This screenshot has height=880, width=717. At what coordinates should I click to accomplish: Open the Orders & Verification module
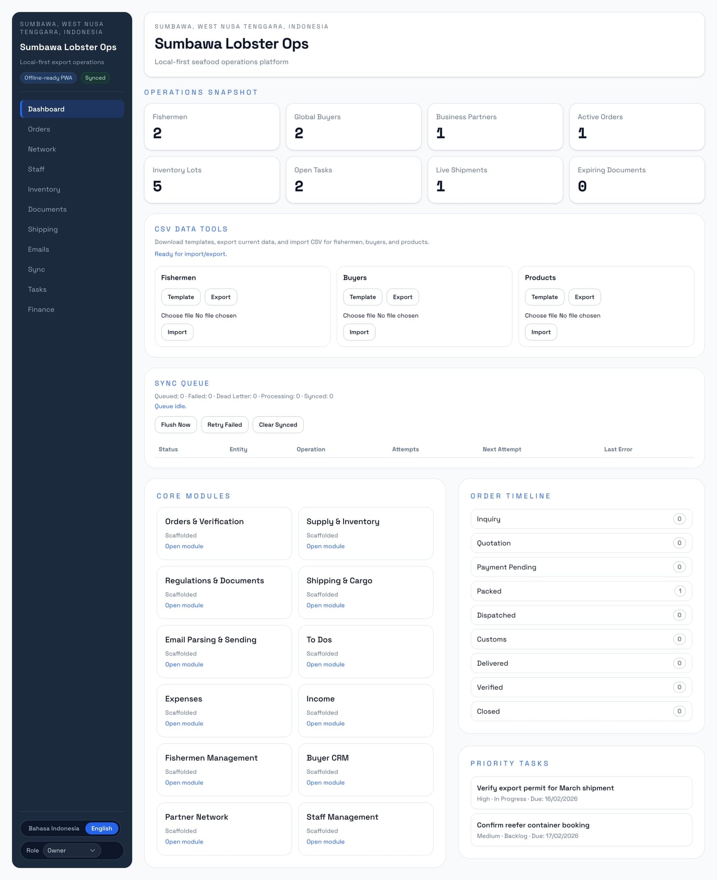click(184, 546)
